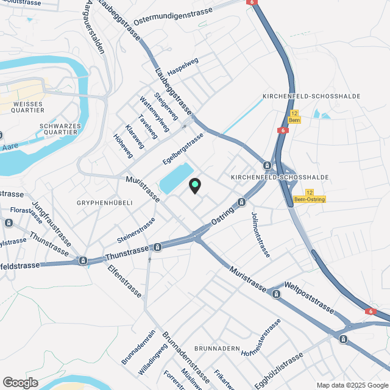Click tram stop at Thunstrasse and Jungfraustrasse junction
The width and height of the screenshot is (390, 390).
coord(83,261)
